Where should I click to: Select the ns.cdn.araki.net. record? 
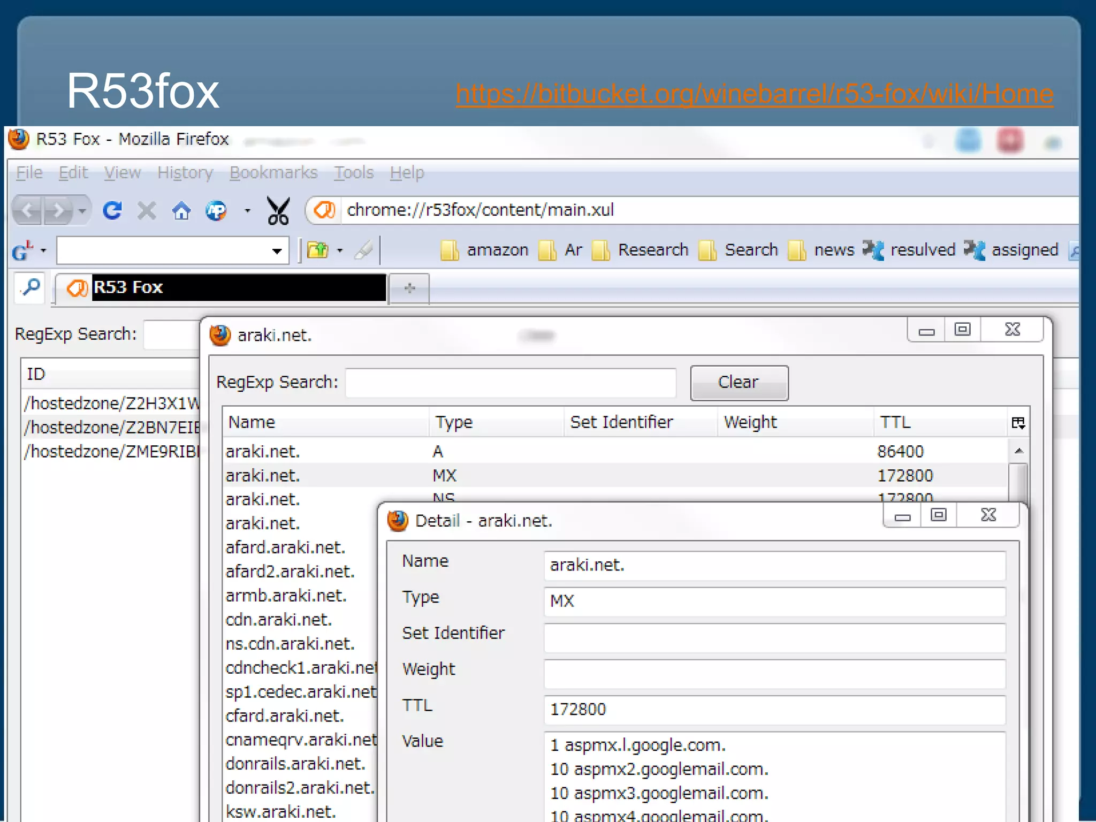290,644
